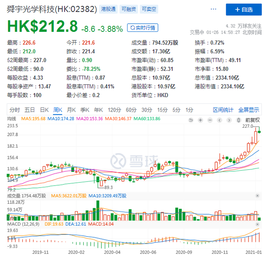Image resolution: width=265 pixels, height=255 pixels.
Task: Click the 委比 -78.25% value
Action: coord(91,69)
